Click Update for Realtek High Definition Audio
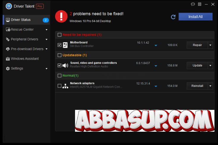 click(x=197, y=66)
